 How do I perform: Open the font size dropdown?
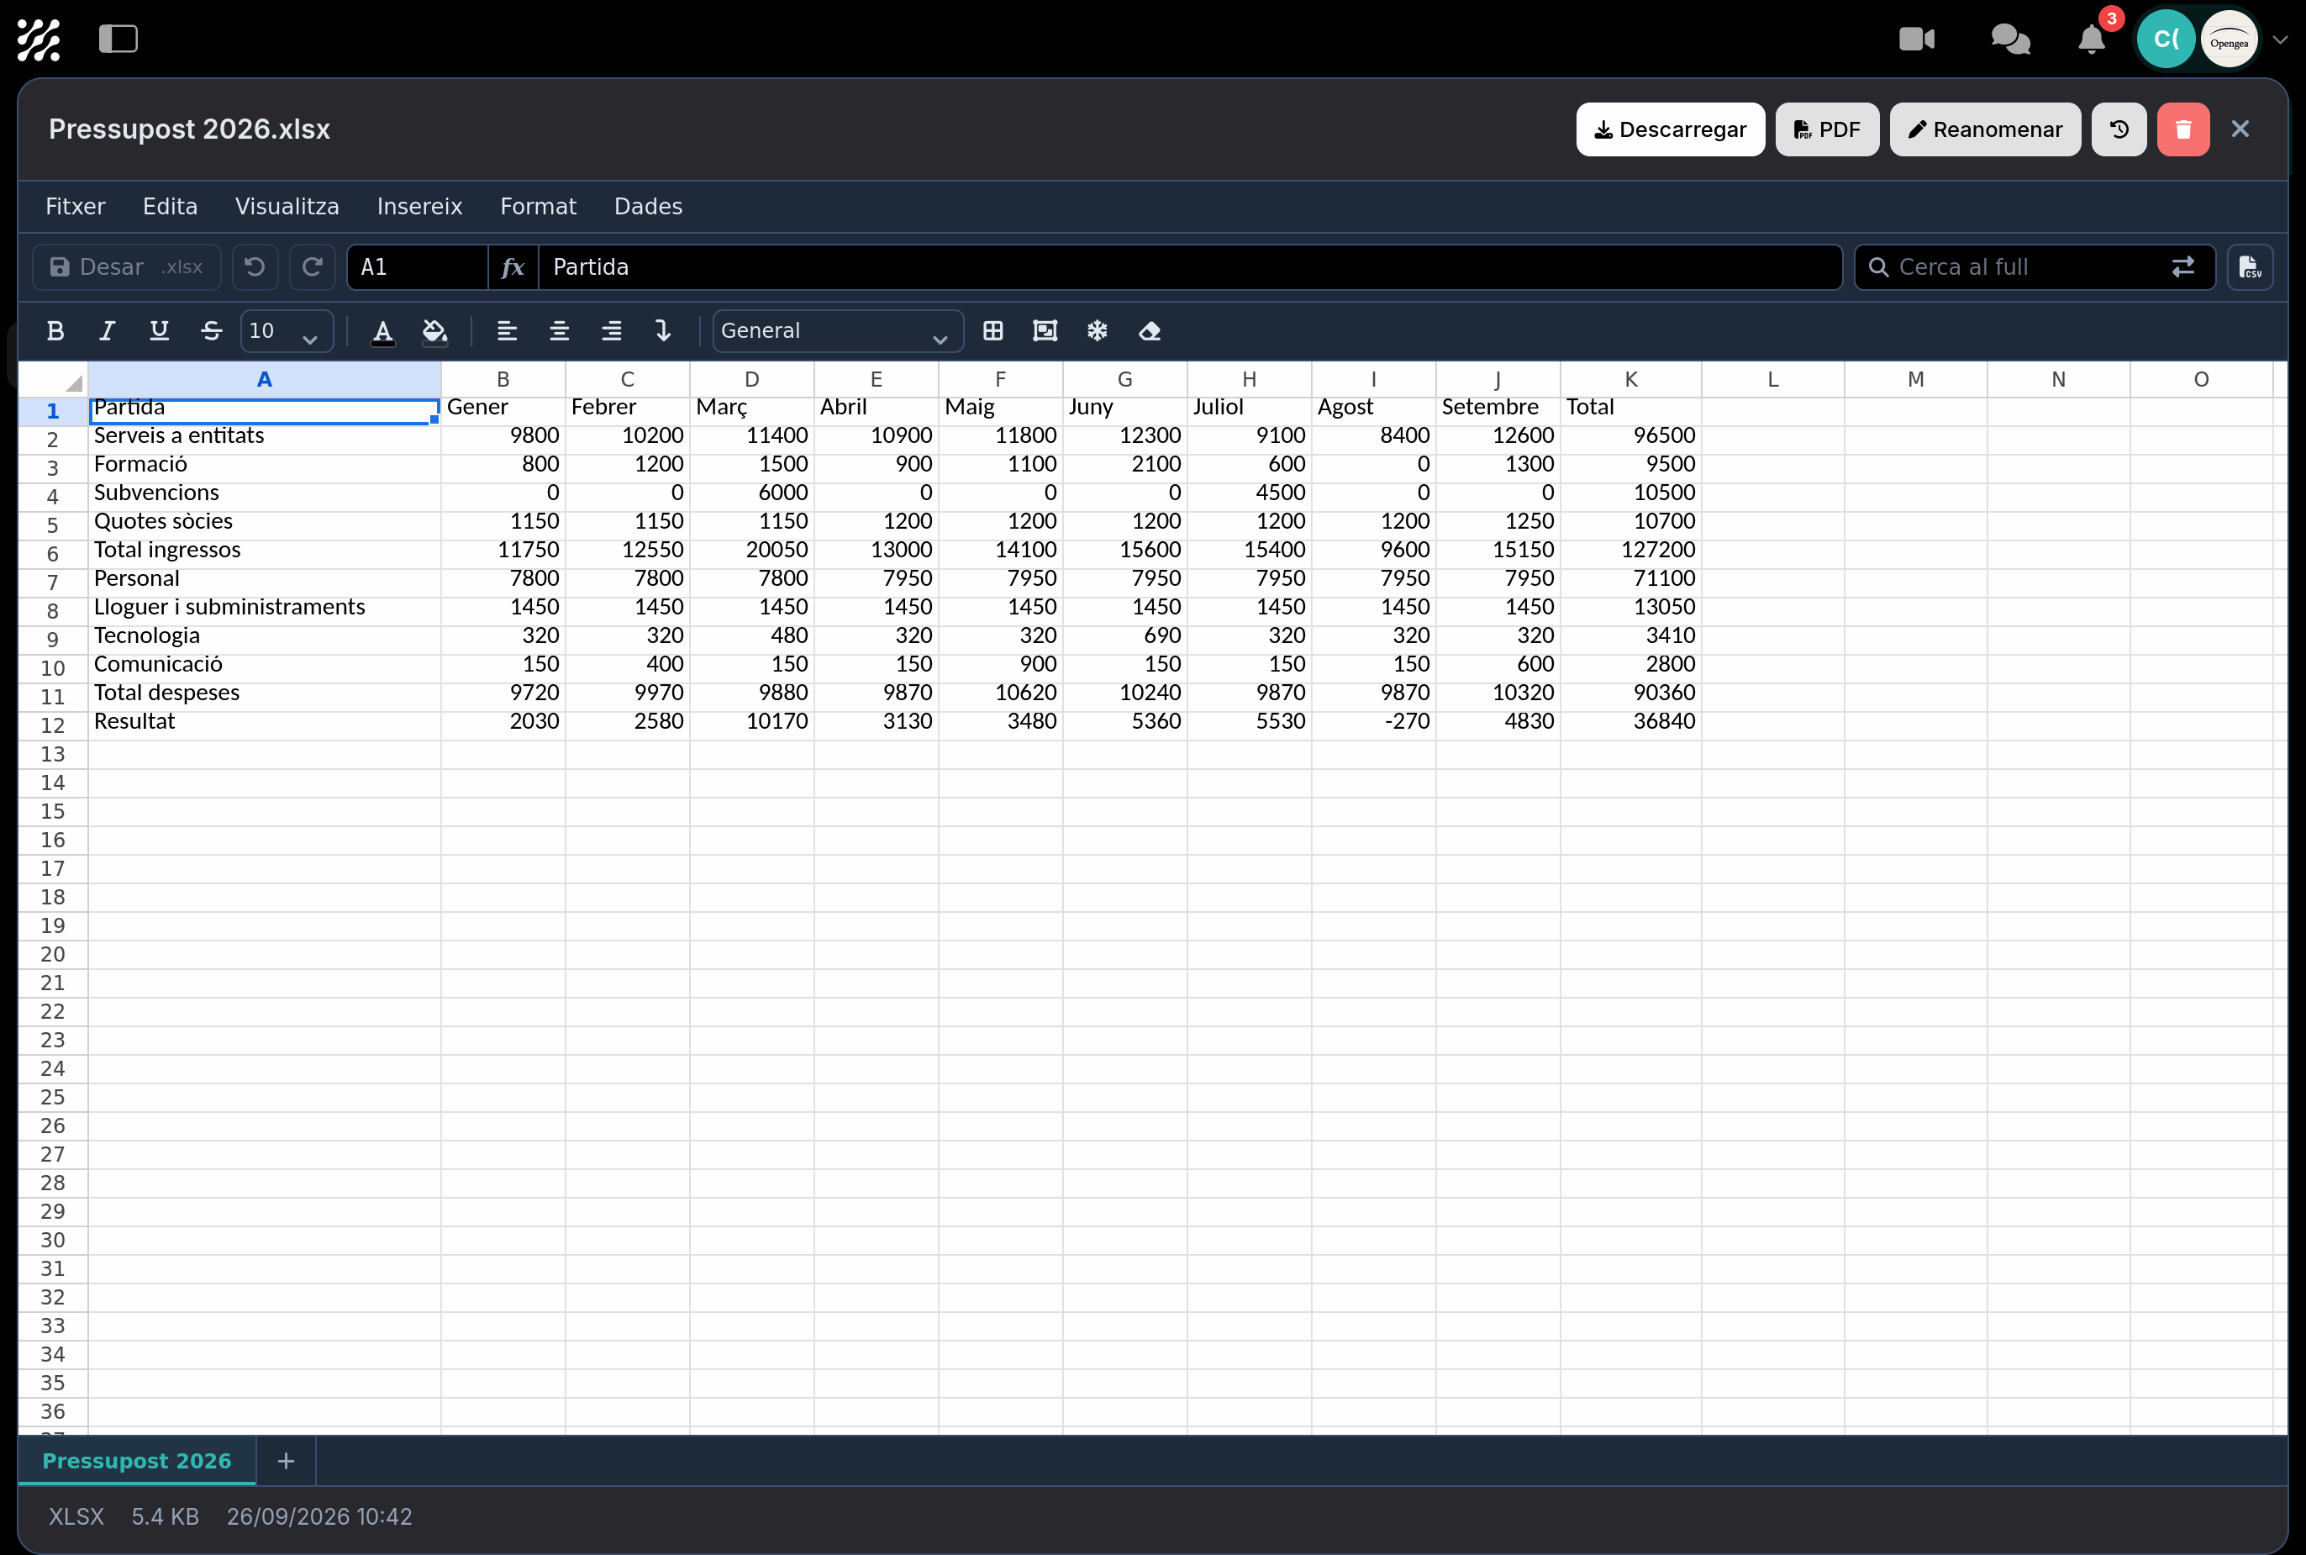287,331
